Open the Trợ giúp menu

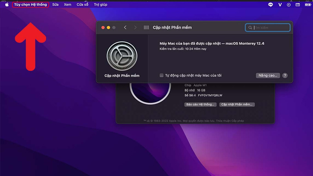pyautogui.click(x=101, y=5)
